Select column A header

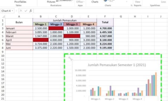[x=19, y=16]
